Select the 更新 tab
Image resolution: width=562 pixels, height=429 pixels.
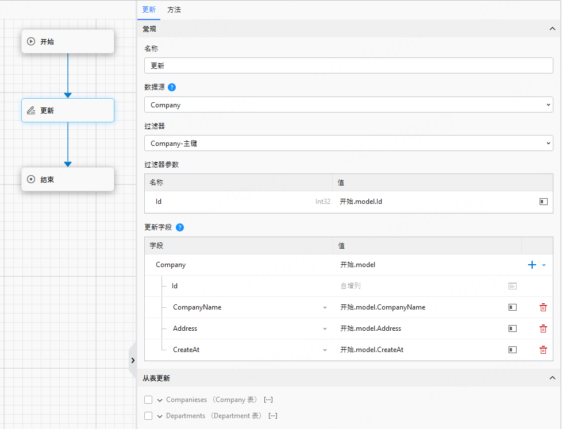coord(149,10)
